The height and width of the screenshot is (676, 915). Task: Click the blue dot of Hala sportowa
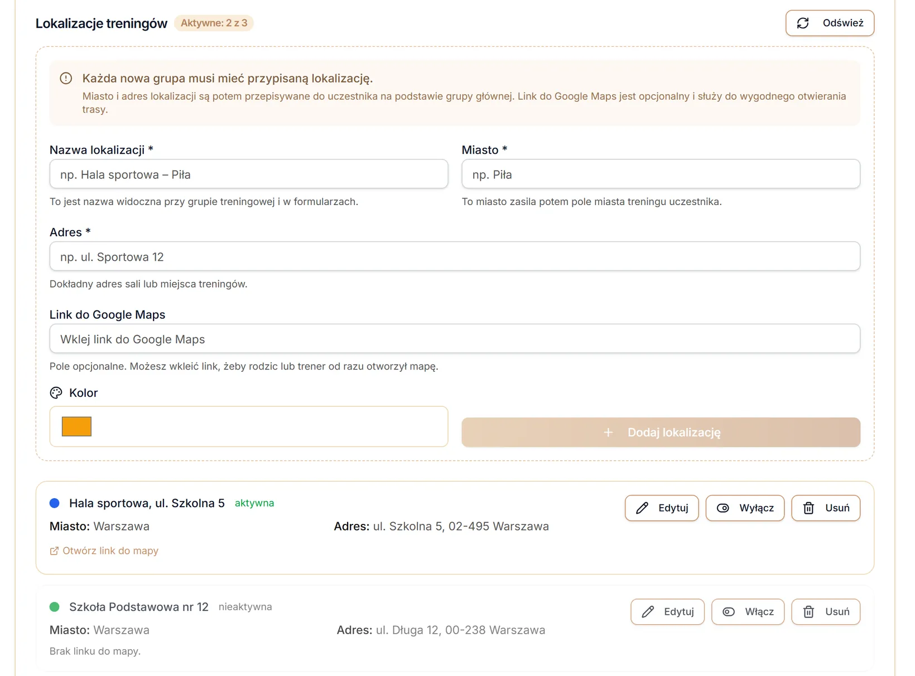click(55, 503)
